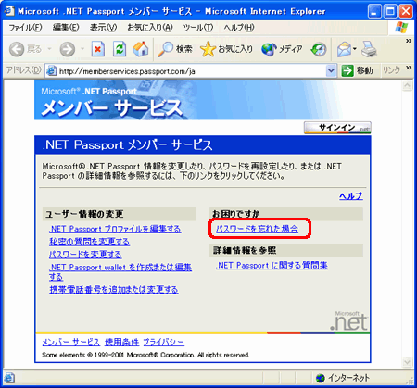Open the Search (検索) toolbar button
This screenshot has width=417, height=388.
175,49
